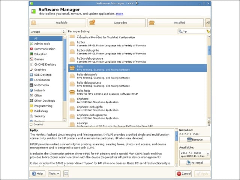Click the groups list scrollbar thumb
Viewport: 240px width, 180px height.
click(65, 70)
